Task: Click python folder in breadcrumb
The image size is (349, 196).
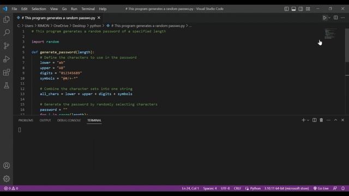Action: click(95, 26)
